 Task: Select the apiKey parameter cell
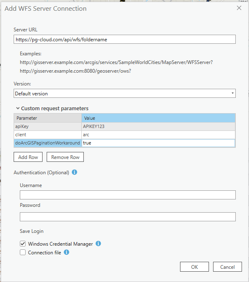coord(47,126)
